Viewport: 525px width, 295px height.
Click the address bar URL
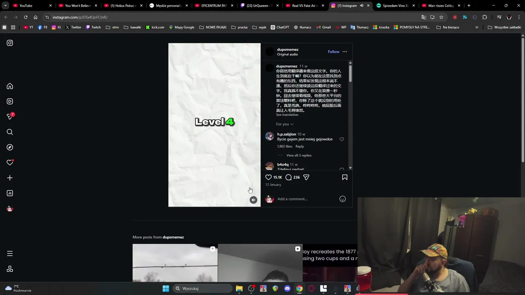pyautogui.click(x=80, y=17)
